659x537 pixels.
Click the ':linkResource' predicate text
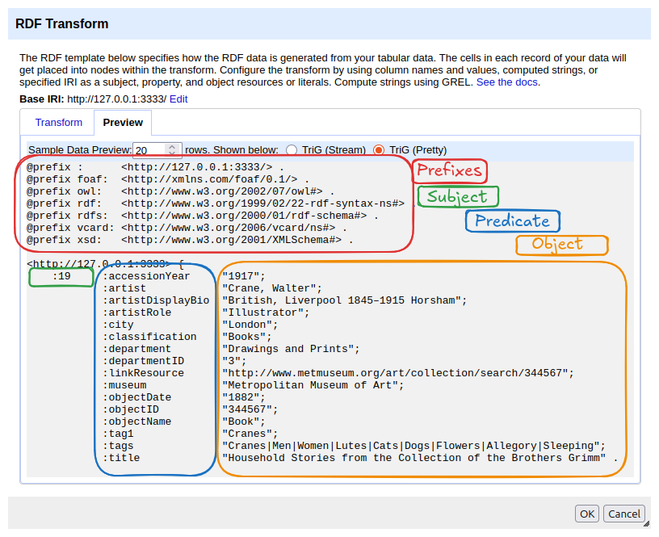tap(143, 373)
